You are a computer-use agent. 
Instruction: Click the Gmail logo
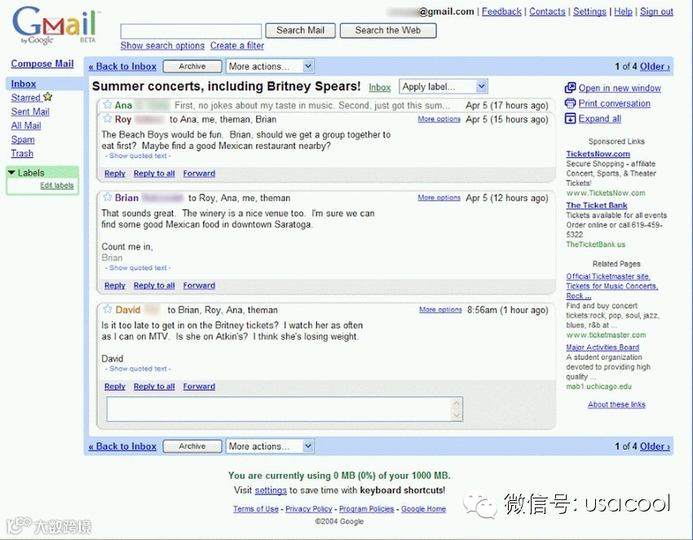tap(55, 25)
